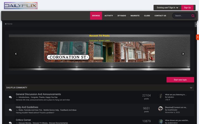Click in the Search field

[x=182, y=16]
